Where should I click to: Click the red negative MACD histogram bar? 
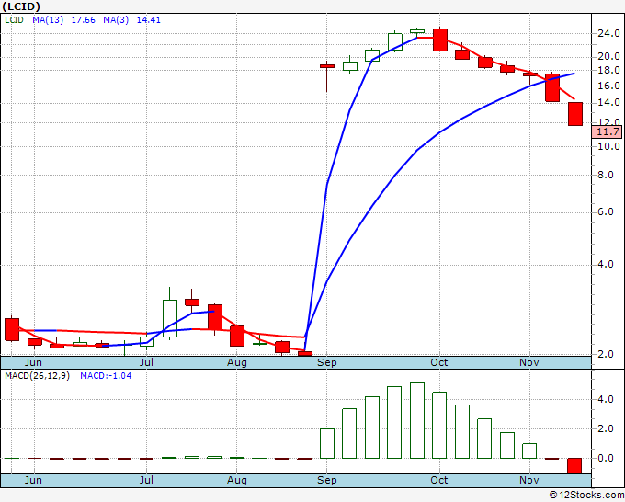[574, 466]
